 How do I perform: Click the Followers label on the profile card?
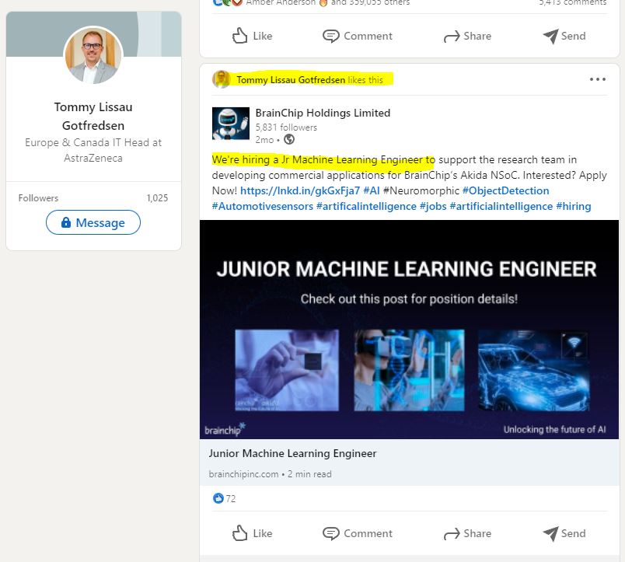point(38,198)
